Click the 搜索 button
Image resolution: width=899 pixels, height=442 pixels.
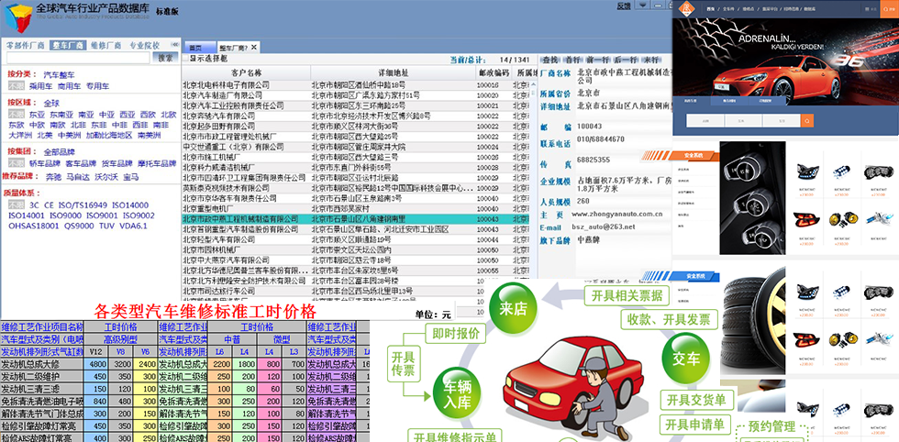pyautogui.click(x=165, y=58)
